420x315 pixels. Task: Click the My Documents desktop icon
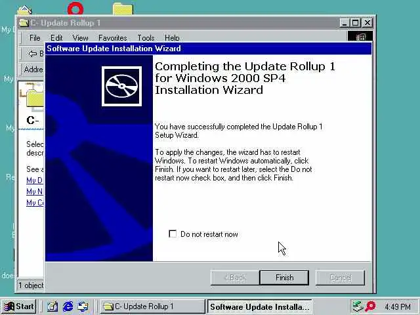click(24, 10)
